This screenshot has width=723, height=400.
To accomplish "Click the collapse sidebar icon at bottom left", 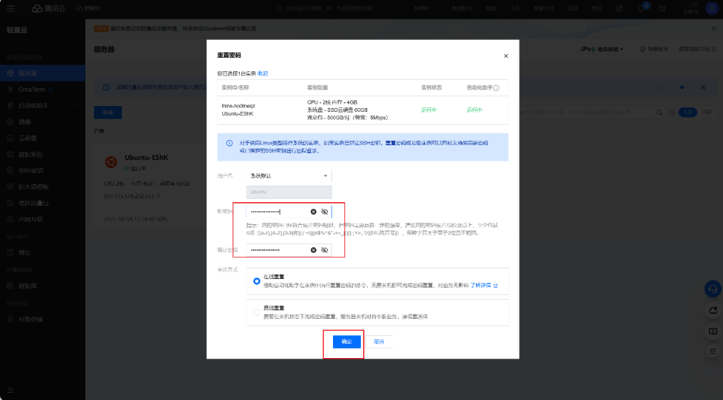I will (10, 390).
